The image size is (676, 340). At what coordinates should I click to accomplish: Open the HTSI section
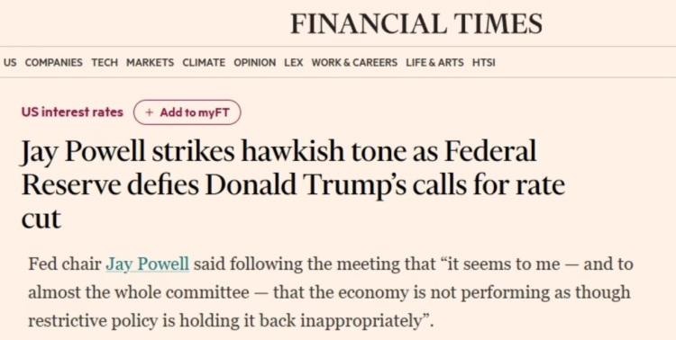pyautogui.click(x=484, y=62)
